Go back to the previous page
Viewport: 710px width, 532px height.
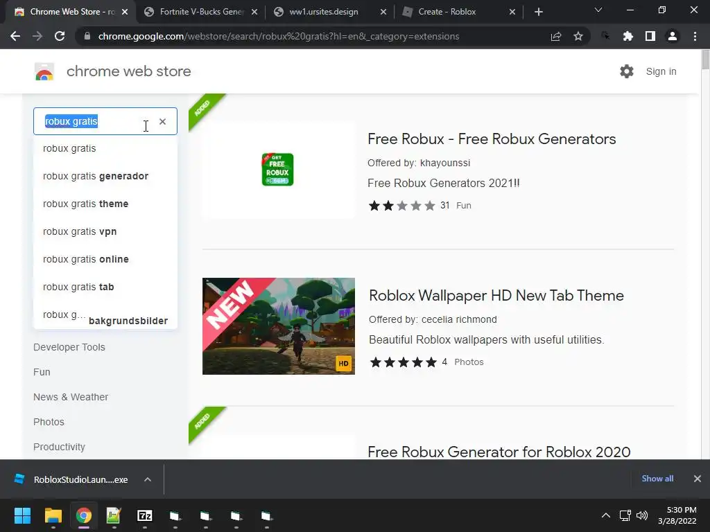[15, 36]
